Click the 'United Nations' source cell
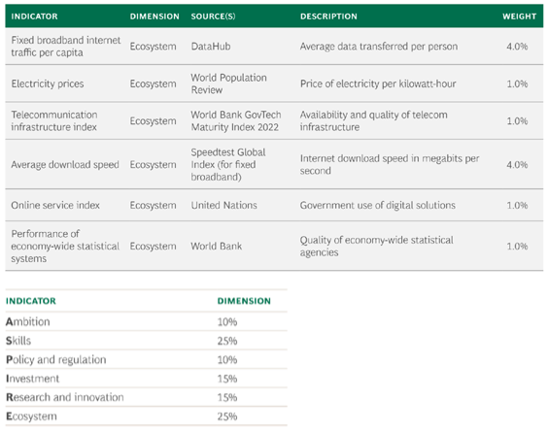The height and width of the screenshot is (432, 548). point(224,205)
